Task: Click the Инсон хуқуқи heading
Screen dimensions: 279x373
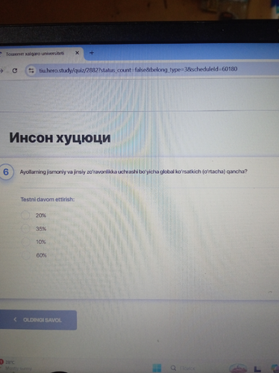Action: tap(60, 137)
